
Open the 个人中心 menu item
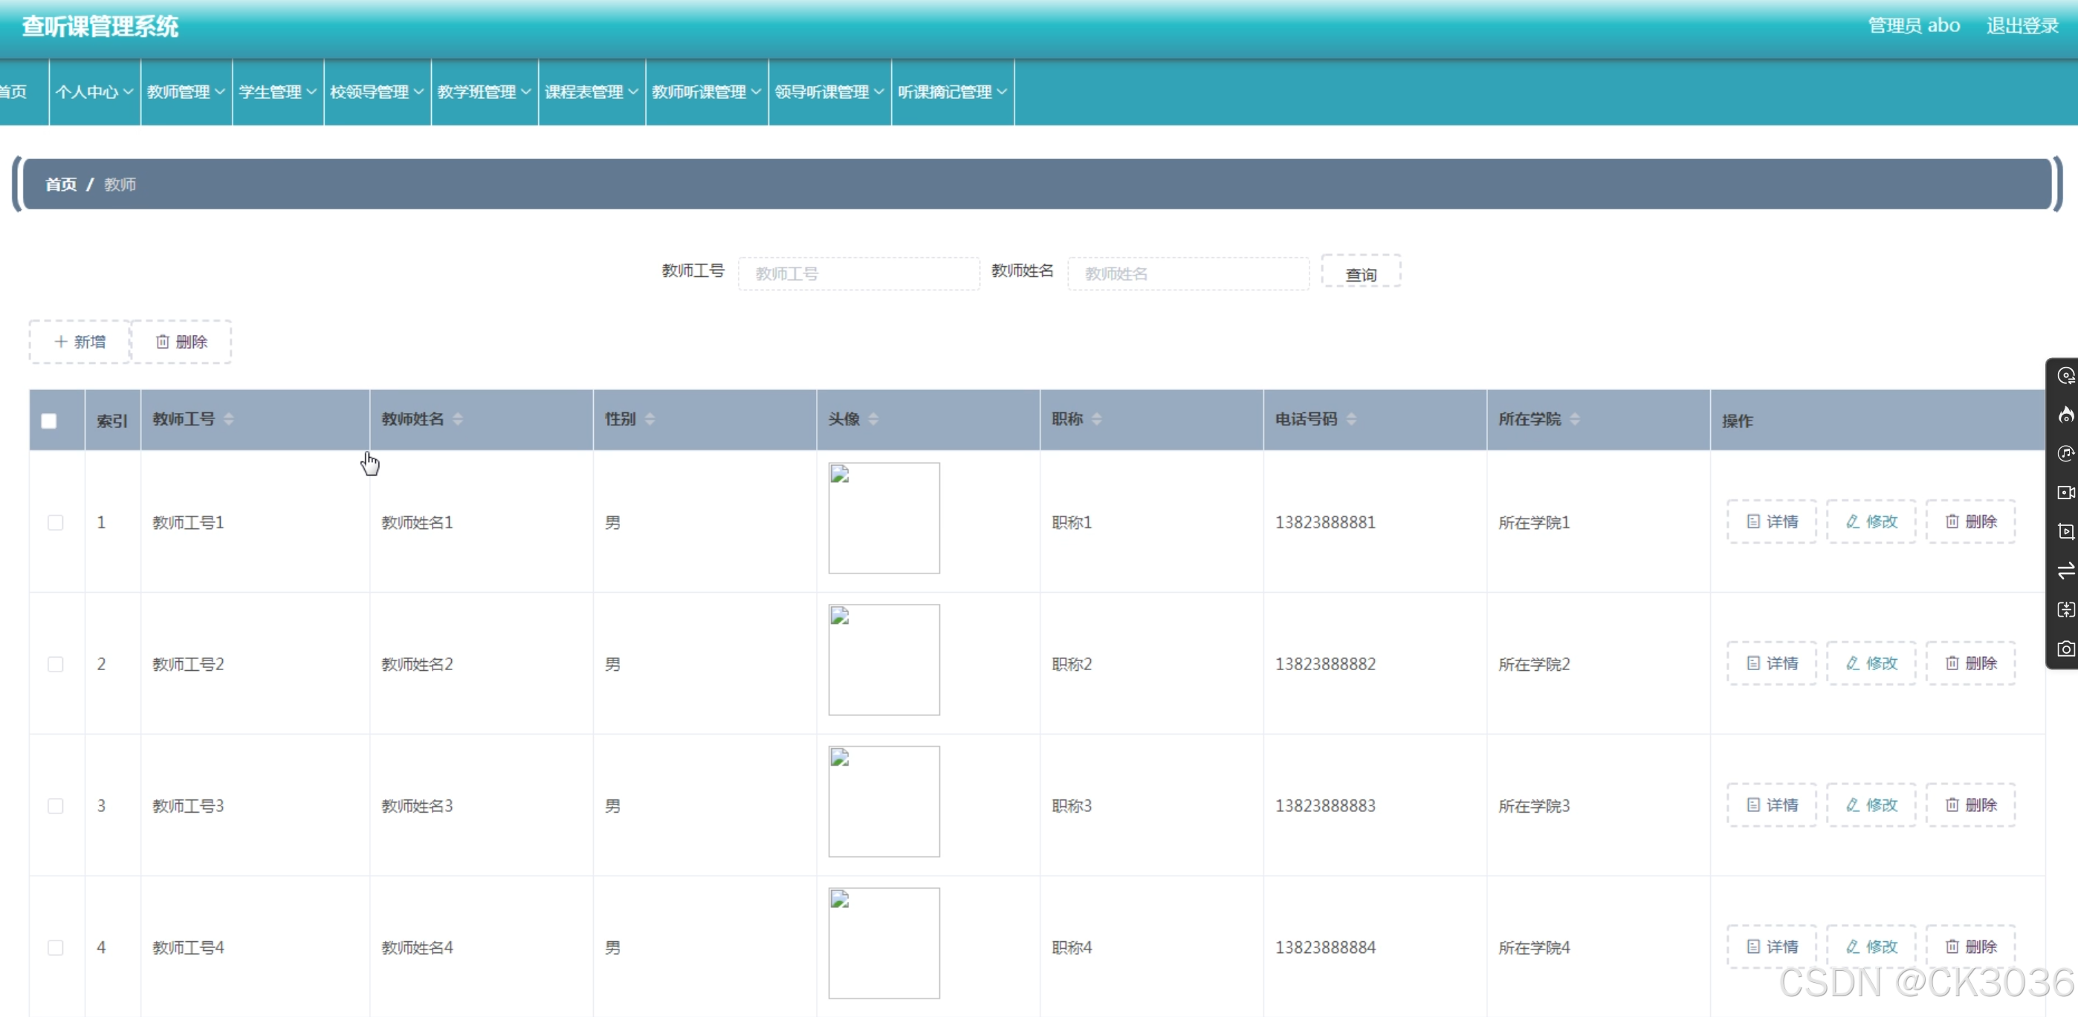[x=92, y=91]
